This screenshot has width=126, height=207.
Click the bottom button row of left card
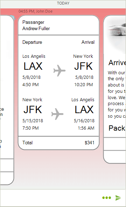click(7, 178)
